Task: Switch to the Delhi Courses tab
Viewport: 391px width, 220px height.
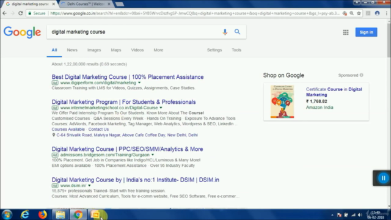Action: click(x=86, y=4)
